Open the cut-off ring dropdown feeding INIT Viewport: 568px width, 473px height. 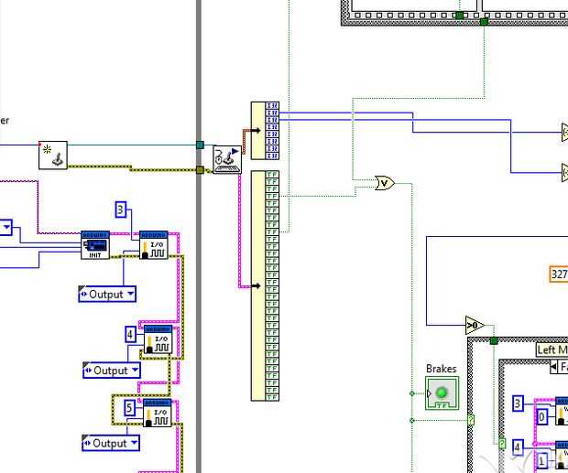tap(5, 228)
